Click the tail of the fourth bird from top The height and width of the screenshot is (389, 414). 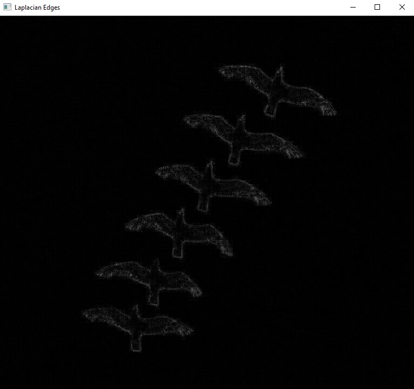click(x=178, y=252)
